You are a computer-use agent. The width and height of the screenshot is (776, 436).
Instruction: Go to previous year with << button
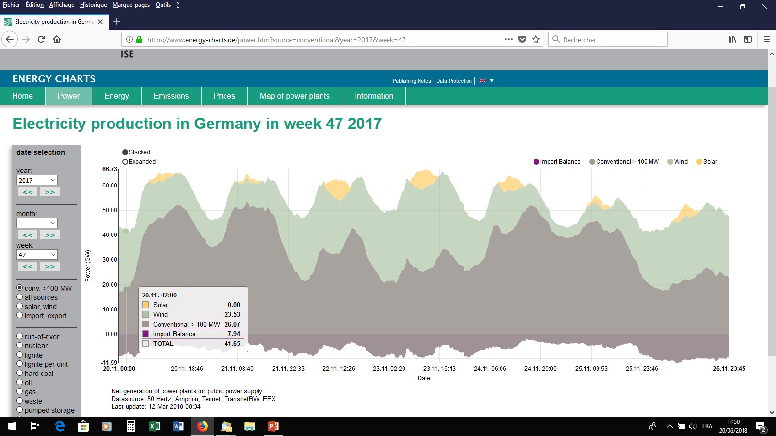(28, 192)
